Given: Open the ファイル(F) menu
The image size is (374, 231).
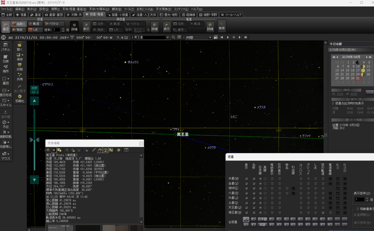Looking at the screenshot, I should point(7,9).
